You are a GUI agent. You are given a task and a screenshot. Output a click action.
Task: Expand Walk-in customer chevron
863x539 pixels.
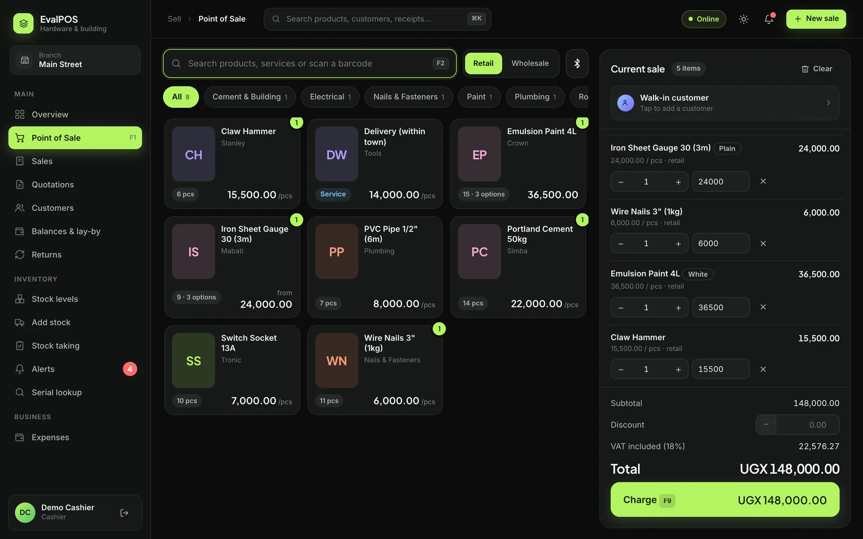pos(828,103)
